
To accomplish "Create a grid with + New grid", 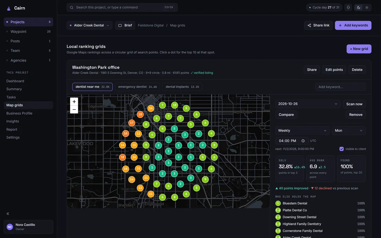I will (x=359, y=49).
